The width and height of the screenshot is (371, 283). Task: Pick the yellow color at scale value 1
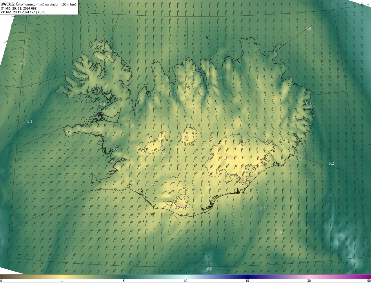[62, 277]
